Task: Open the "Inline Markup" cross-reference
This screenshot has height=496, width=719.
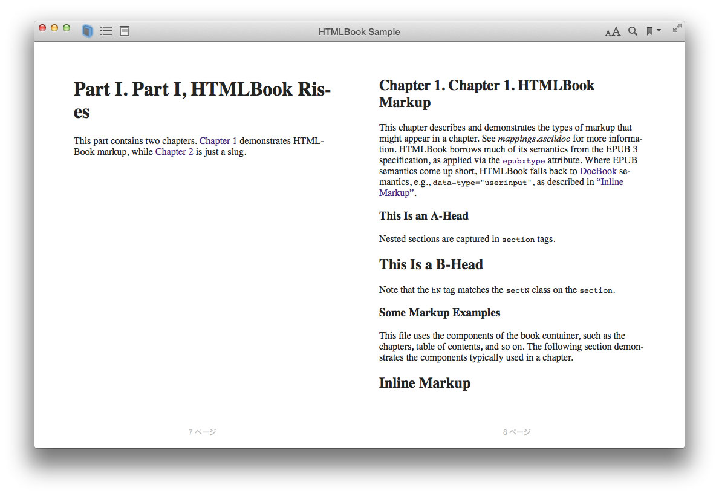Action: coord(611,181)
